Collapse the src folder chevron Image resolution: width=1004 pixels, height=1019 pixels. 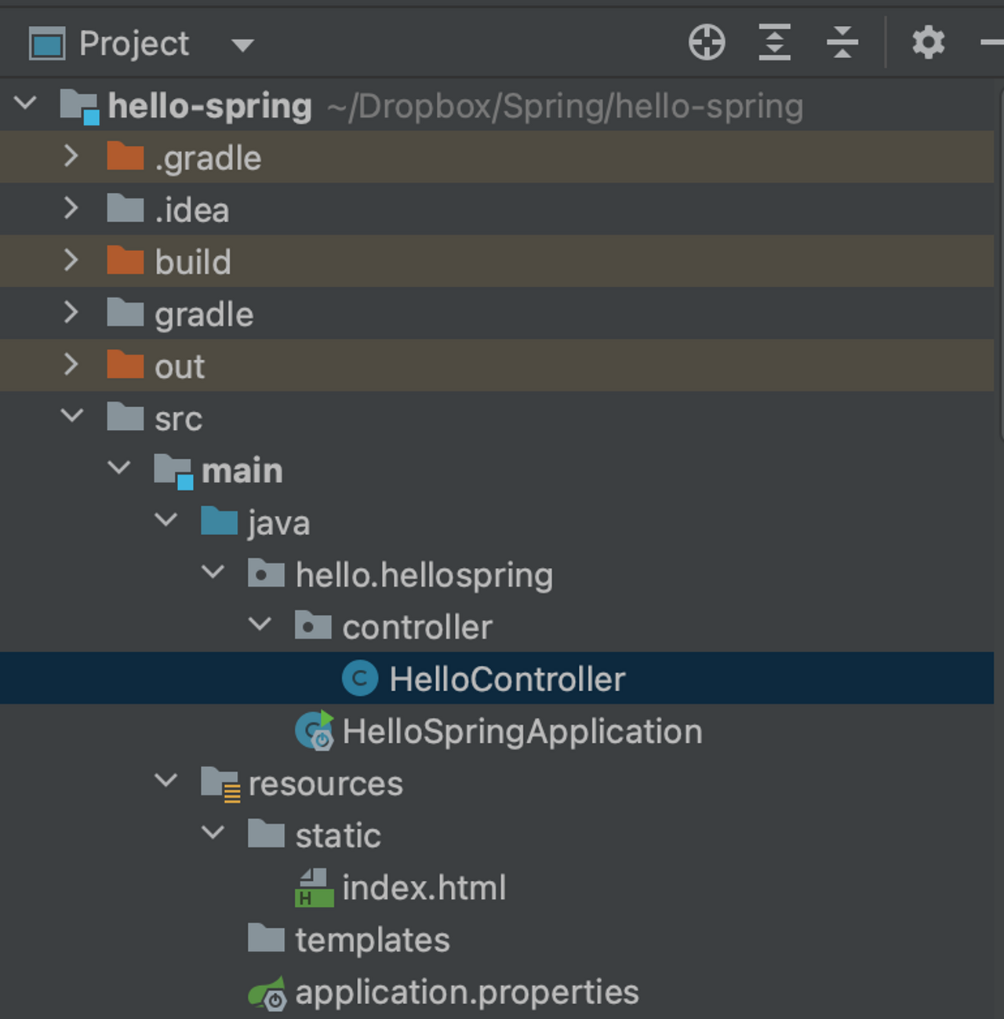(72, 416)
